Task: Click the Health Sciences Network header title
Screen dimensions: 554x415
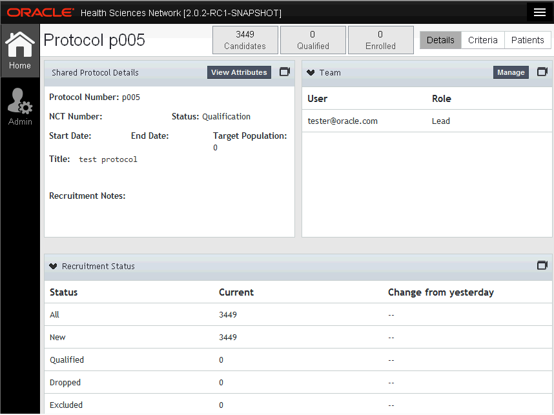Action: (181, 13)
